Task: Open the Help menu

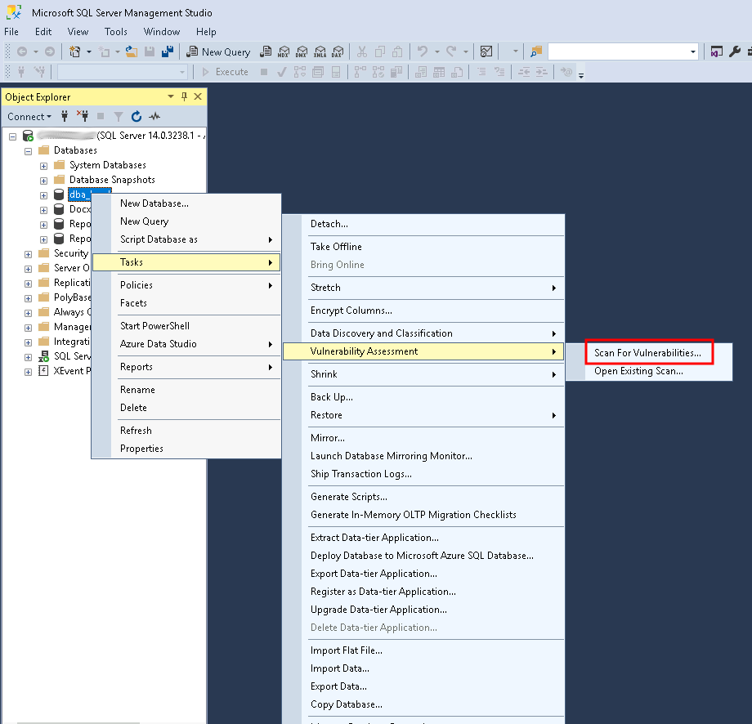Action: 206,32
